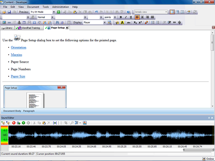Select all audio in the Sound Editor

pyautogui.click(x=55, y=123)
